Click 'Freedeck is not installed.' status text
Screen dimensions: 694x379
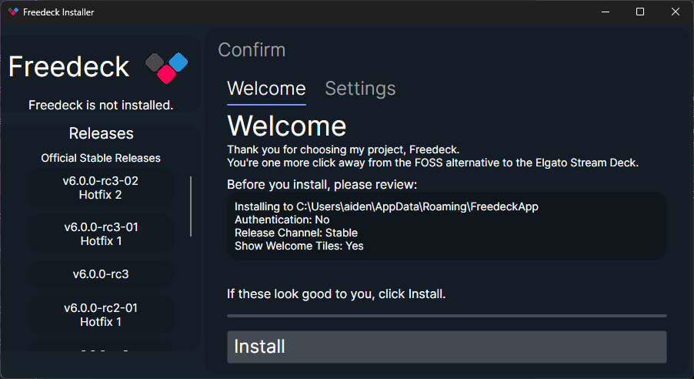[x=101, y=105]
